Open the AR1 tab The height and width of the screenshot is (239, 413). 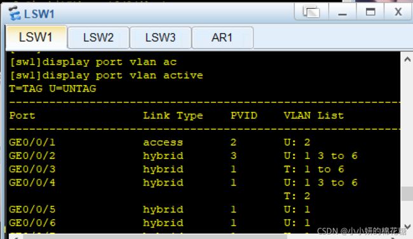(222, 38)
